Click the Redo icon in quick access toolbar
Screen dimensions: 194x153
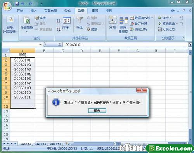pos(31,4)
